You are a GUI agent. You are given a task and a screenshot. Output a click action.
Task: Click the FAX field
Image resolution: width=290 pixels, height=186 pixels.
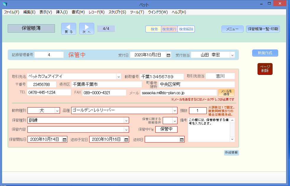[x=104, y=93]
